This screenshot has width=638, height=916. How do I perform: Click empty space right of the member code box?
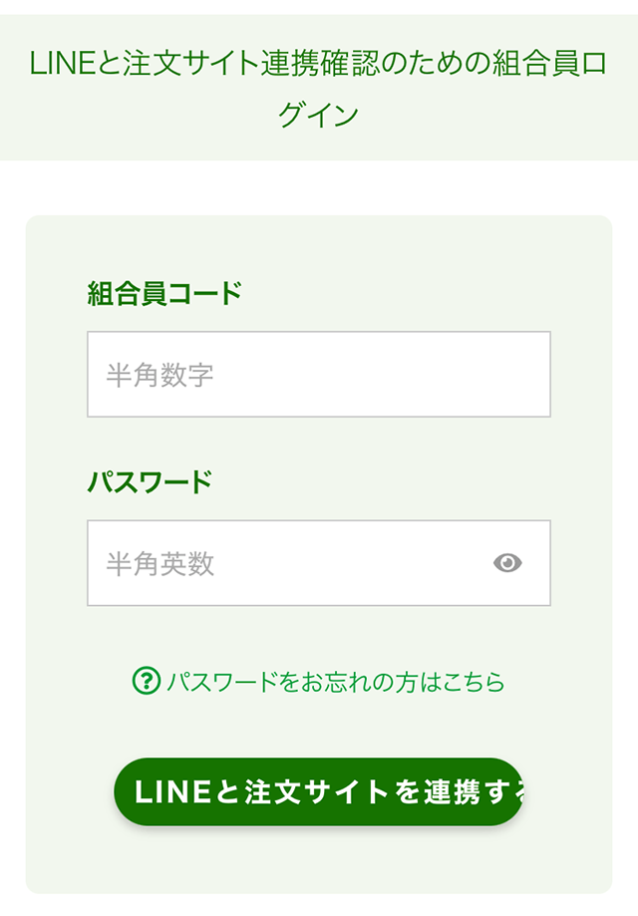point(581,375)
